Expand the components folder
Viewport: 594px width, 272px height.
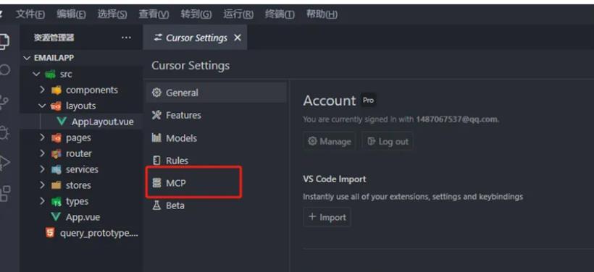tap(81, 90)
